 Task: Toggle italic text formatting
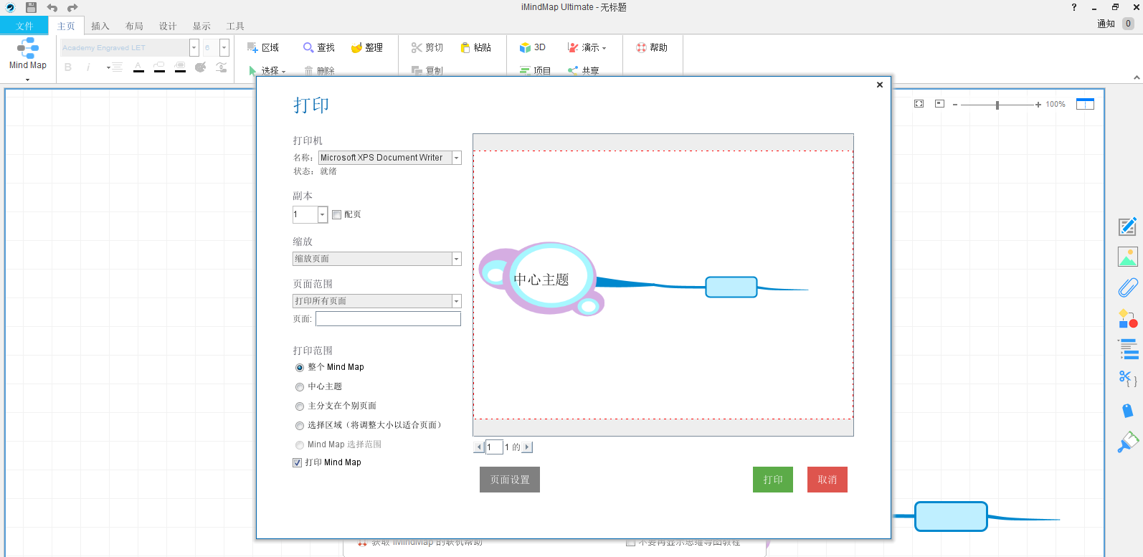point(88,67)
